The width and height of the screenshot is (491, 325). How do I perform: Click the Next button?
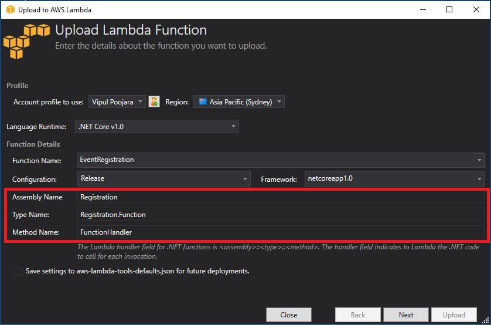point(406,314)
